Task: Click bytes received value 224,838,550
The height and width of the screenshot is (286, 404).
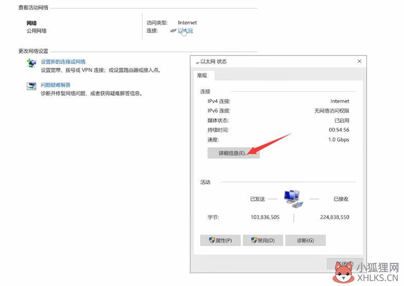Action: 335,217
